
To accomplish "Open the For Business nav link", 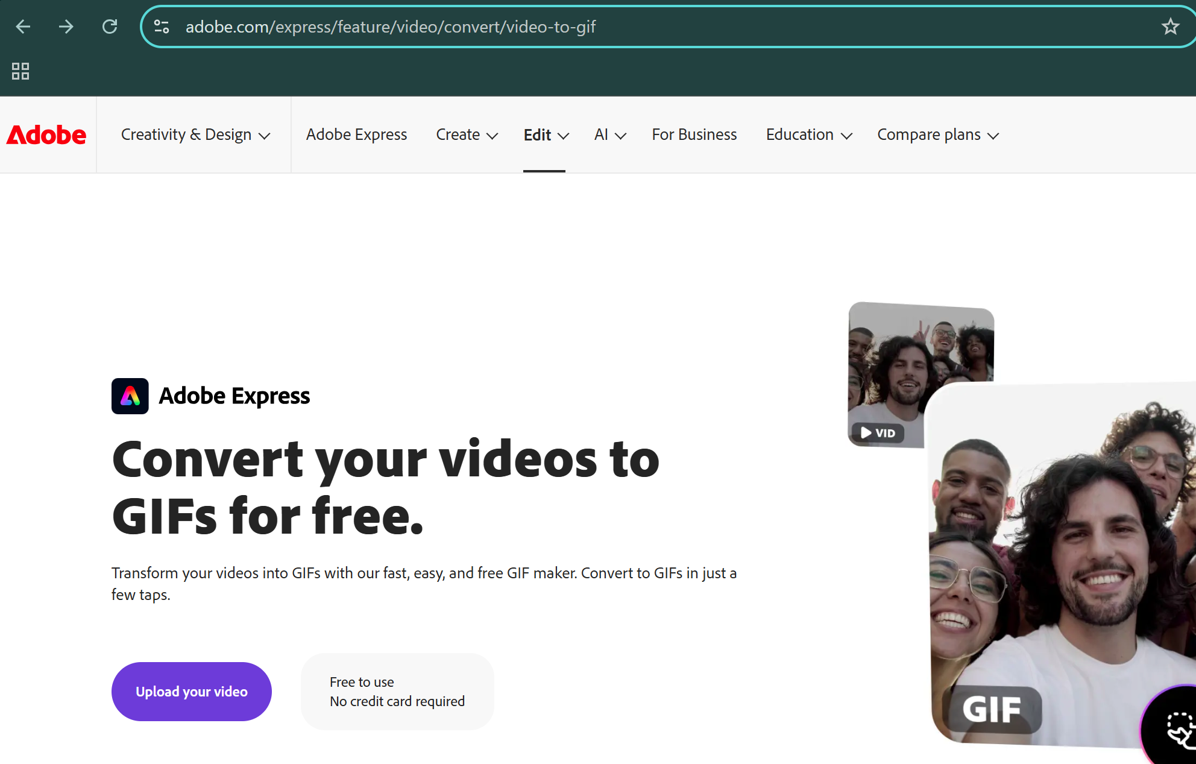I will 694,134.
